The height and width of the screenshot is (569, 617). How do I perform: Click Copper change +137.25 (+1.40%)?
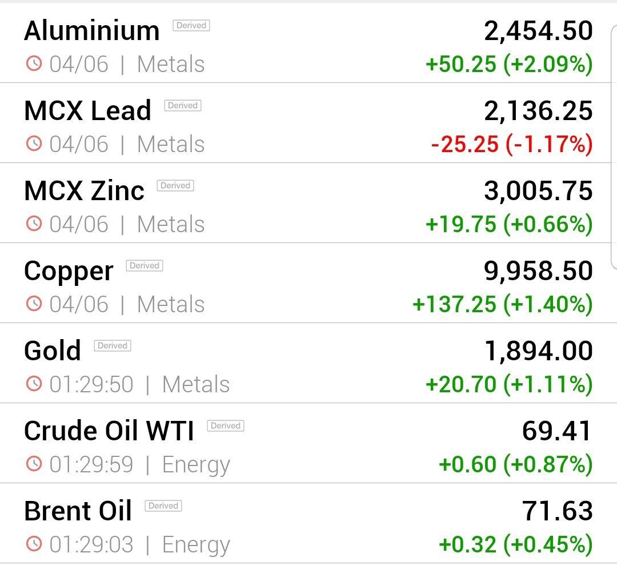click(x=503, y=304)
